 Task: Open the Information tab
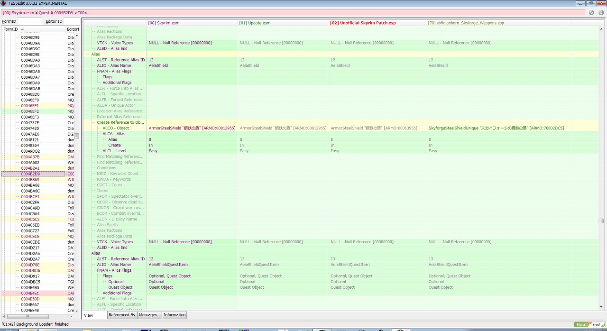tap(175, 315)
